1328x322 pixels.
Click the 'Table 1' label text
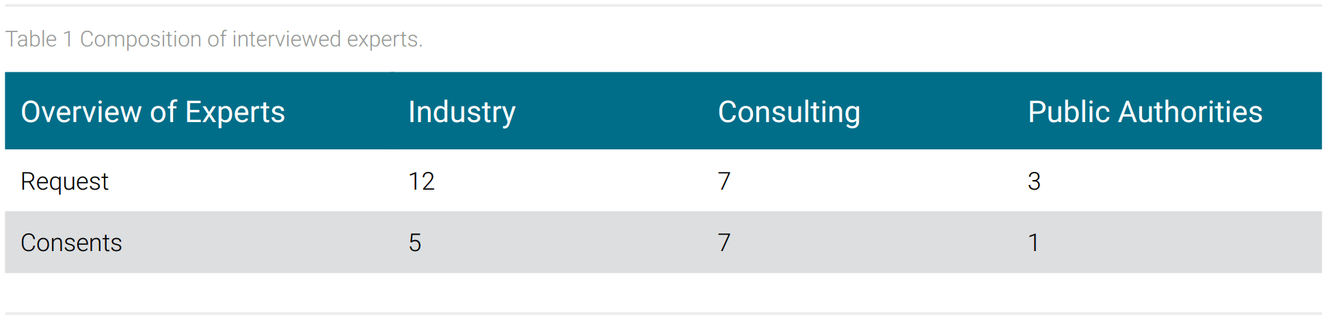click(39, 40)
